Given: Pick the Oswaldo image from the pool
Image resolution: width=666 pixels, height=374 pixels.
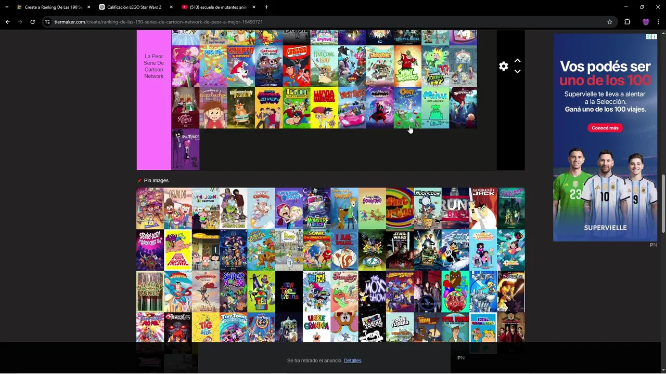Looking at the screenshot, I should pyautogui.click(x=178, y=208).
